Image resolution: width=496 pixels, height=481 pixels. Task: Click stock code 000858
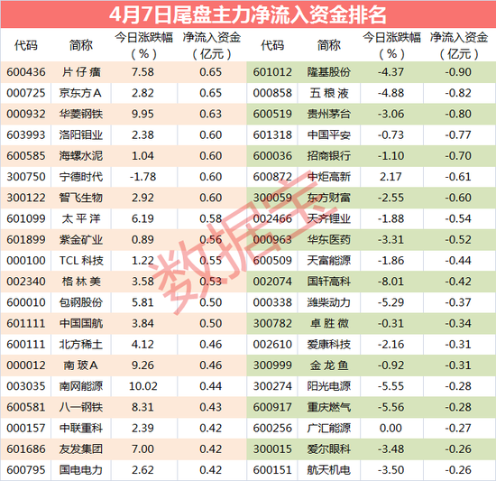point(272,93)
